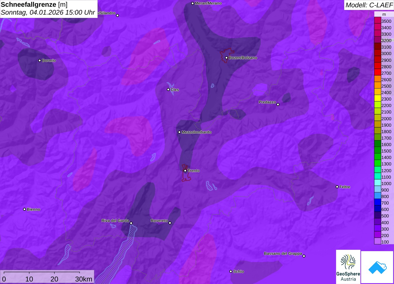Pick the 2500 m orange legend swatch
The image size is (394, 284).
pos(377,85)
